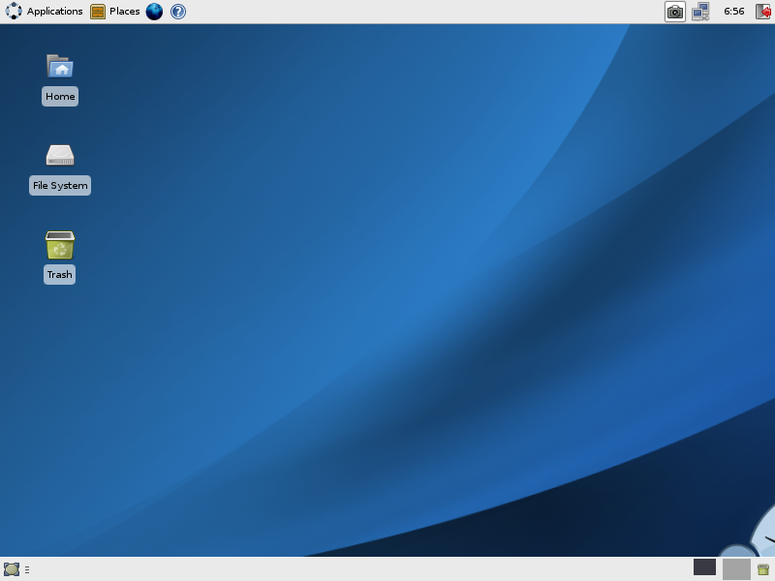Open the trash applet in bottom panel
Image resolution: width=775 pixels, height=581 pixels.
[763, 569]
